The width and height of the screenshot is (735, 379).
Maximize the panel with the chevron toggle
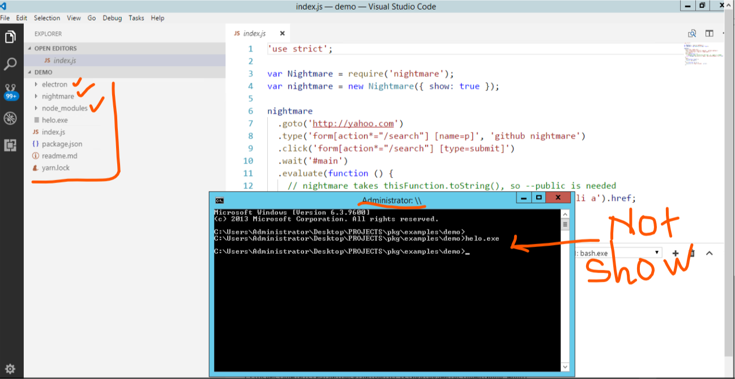pos(709,253)
